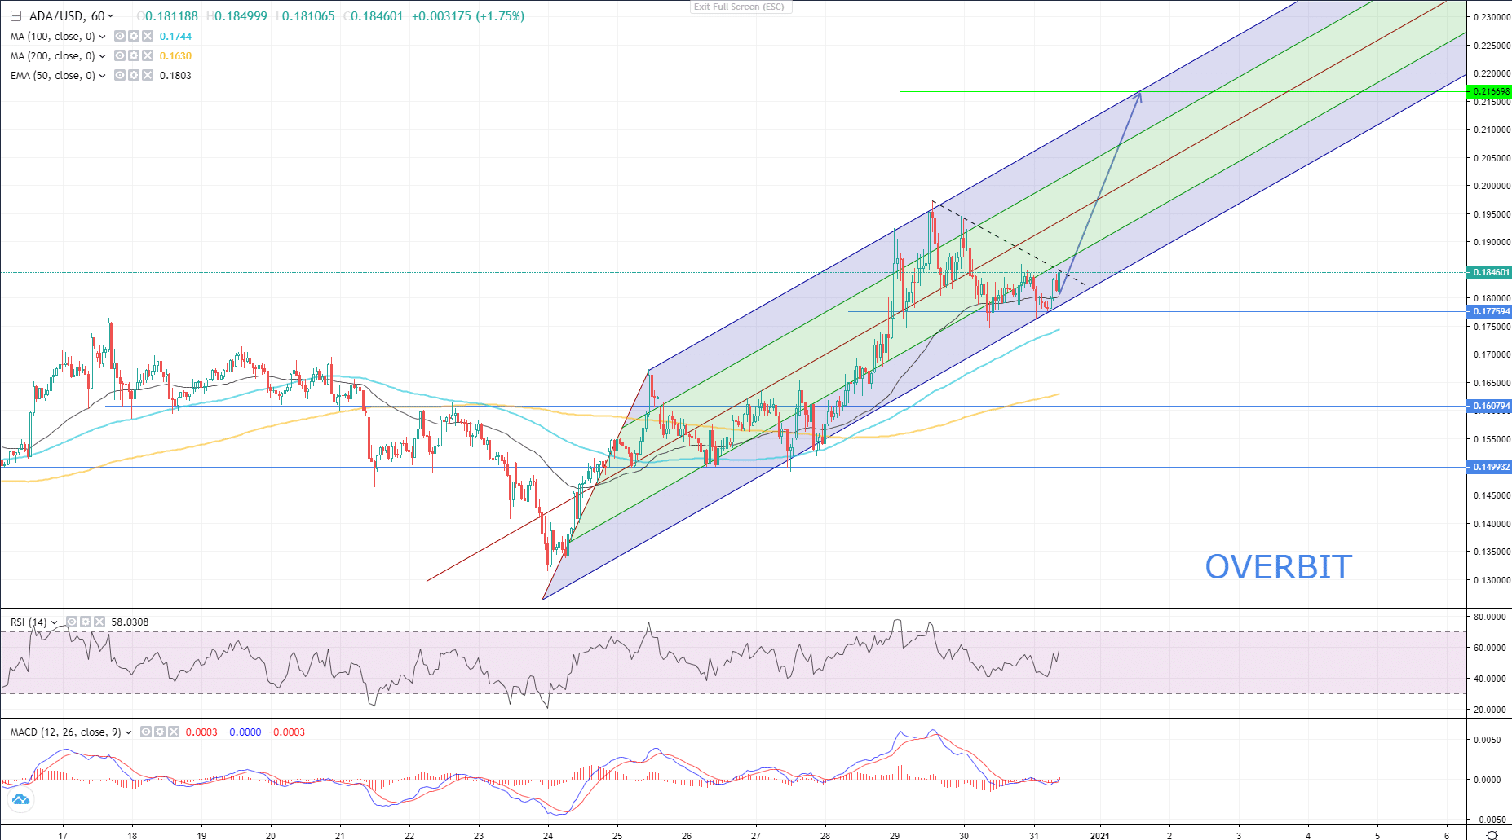Click the low price value 0.181065
Image resolution: width=1512 pixels, height=840 pixels.
308,16
